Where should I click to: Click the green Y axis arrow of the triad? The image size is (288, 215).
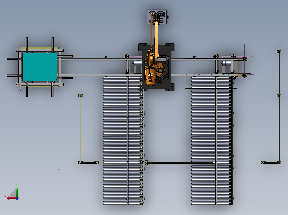(17, 192)
